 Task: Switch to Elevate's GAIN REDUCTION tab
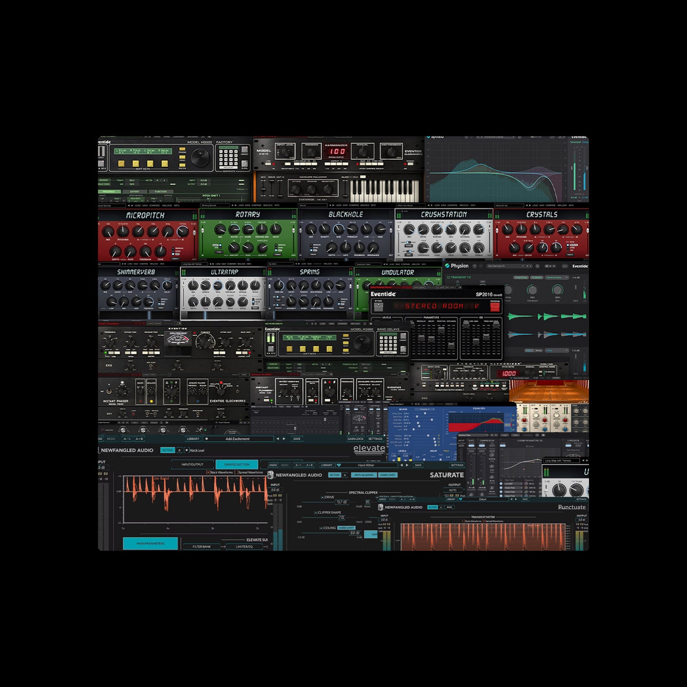tap(237, 464)
